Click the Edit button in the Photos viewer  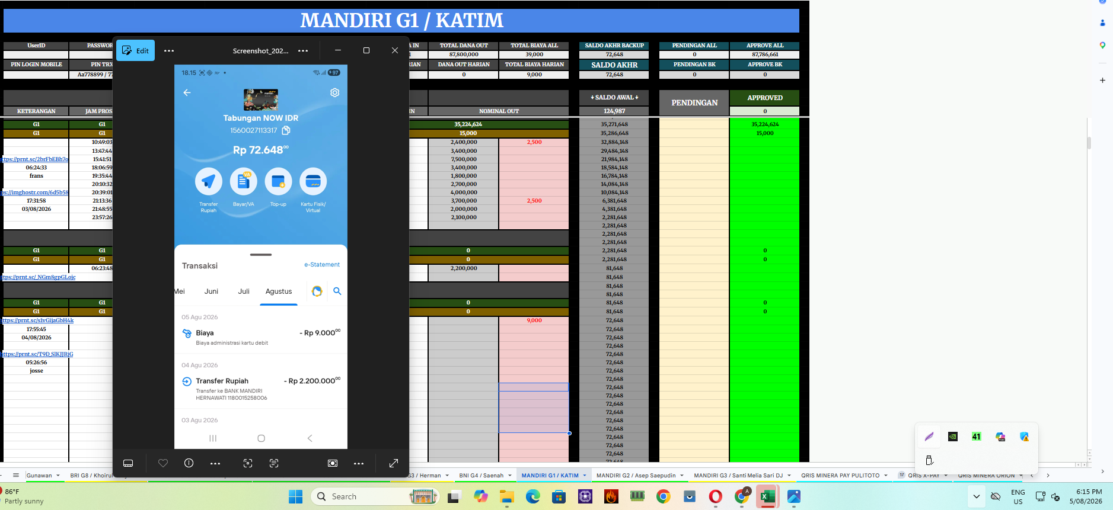135,50
